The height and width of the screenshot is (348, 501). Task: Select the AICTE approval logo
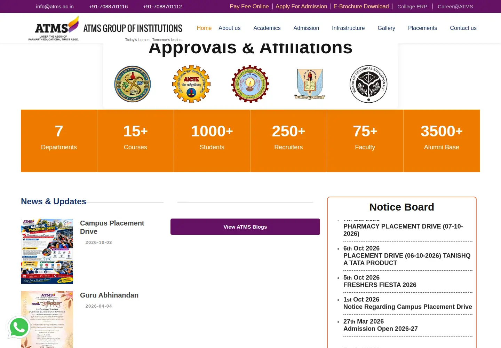tap(191, 84)
